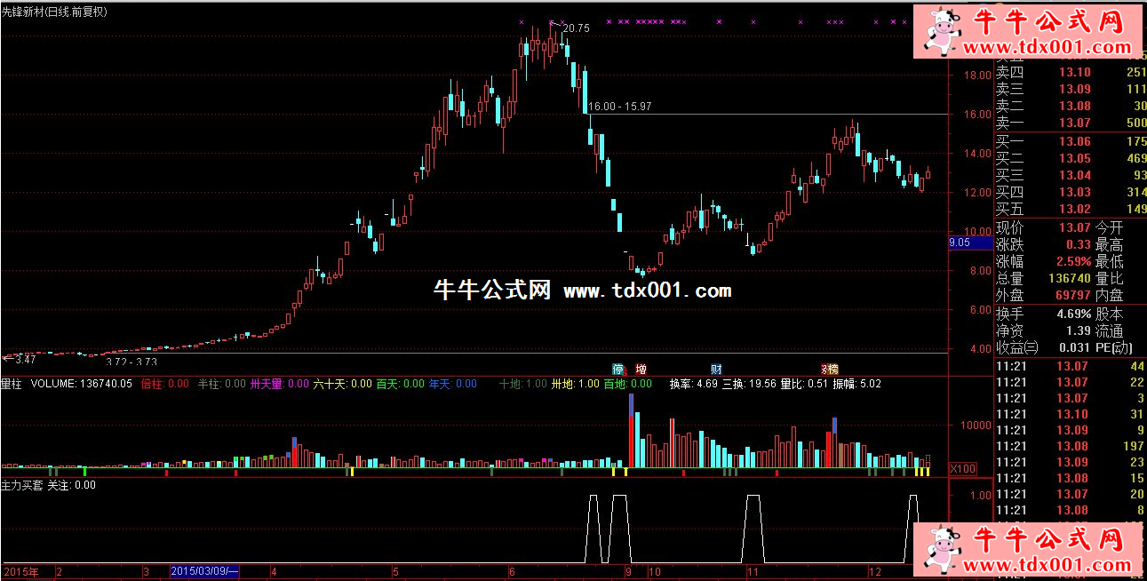Viewport: 1147px width, 581px height.
Task: Select the 买五 13.02 order row
Action: pos(1070,209)
